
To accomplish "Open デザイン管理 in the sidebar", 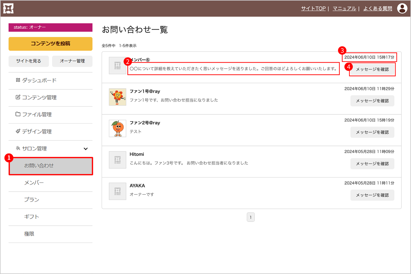I will point(37,132).
